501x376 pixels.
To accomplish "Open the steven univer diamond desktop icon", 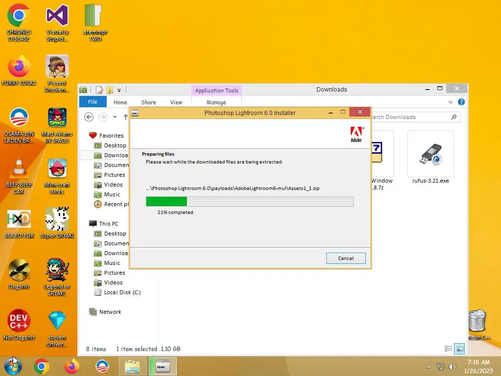I will click(x=57, y=329).
